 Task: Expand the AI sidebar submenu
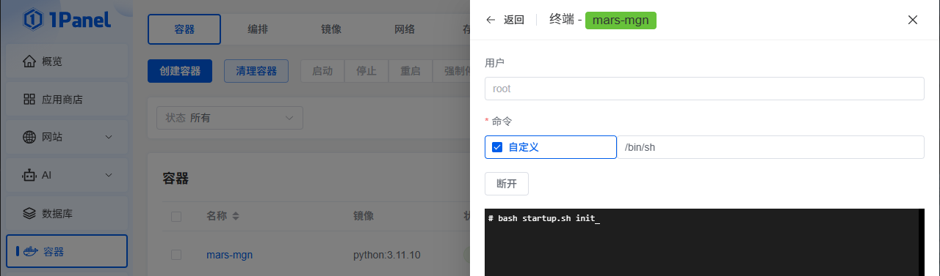(109, 175)
